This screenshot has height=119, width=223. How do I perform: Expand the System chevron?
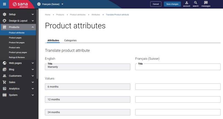pos(33,95)
